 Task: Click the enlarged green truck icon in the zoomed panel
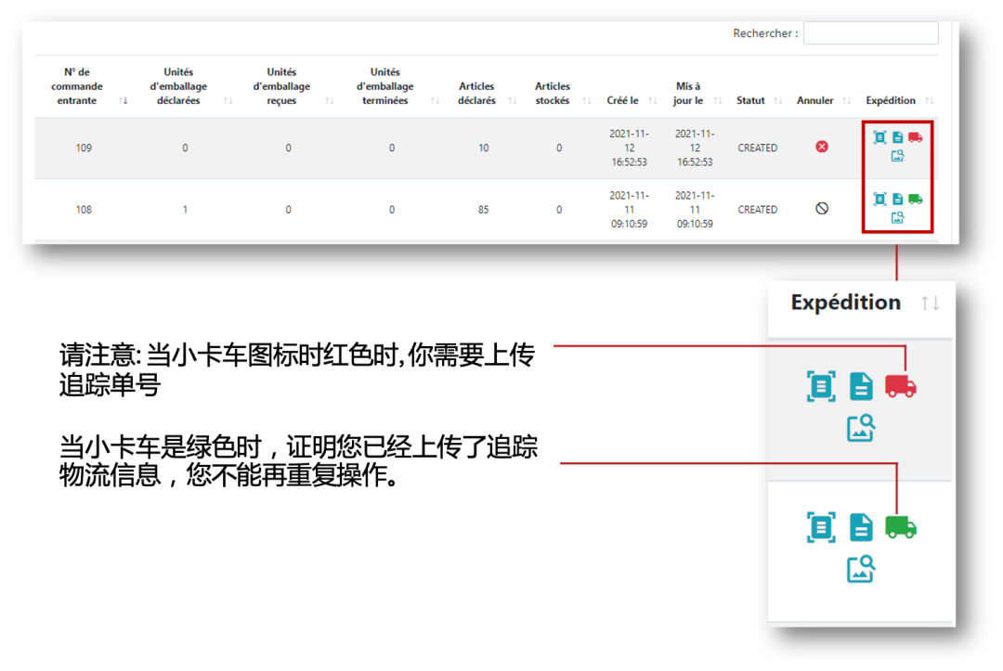pyautogui.click(x=900, y=527)
